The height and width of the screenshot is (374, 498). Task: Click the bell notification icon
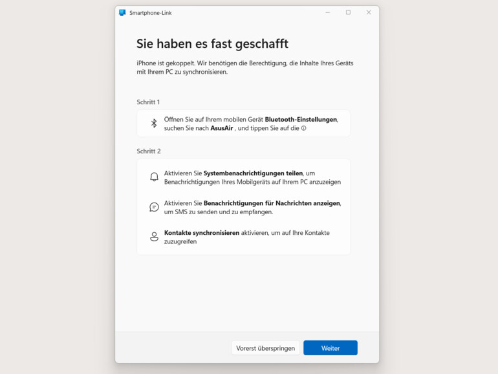point(154,177)
